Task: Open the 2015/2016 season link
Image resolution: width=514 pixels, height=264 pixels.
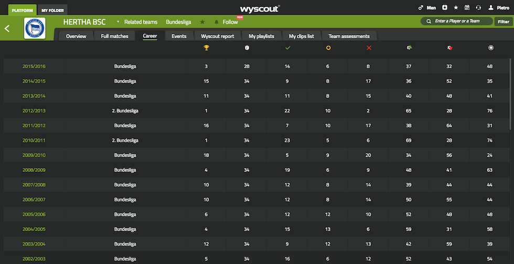Action: click(34, 67)
